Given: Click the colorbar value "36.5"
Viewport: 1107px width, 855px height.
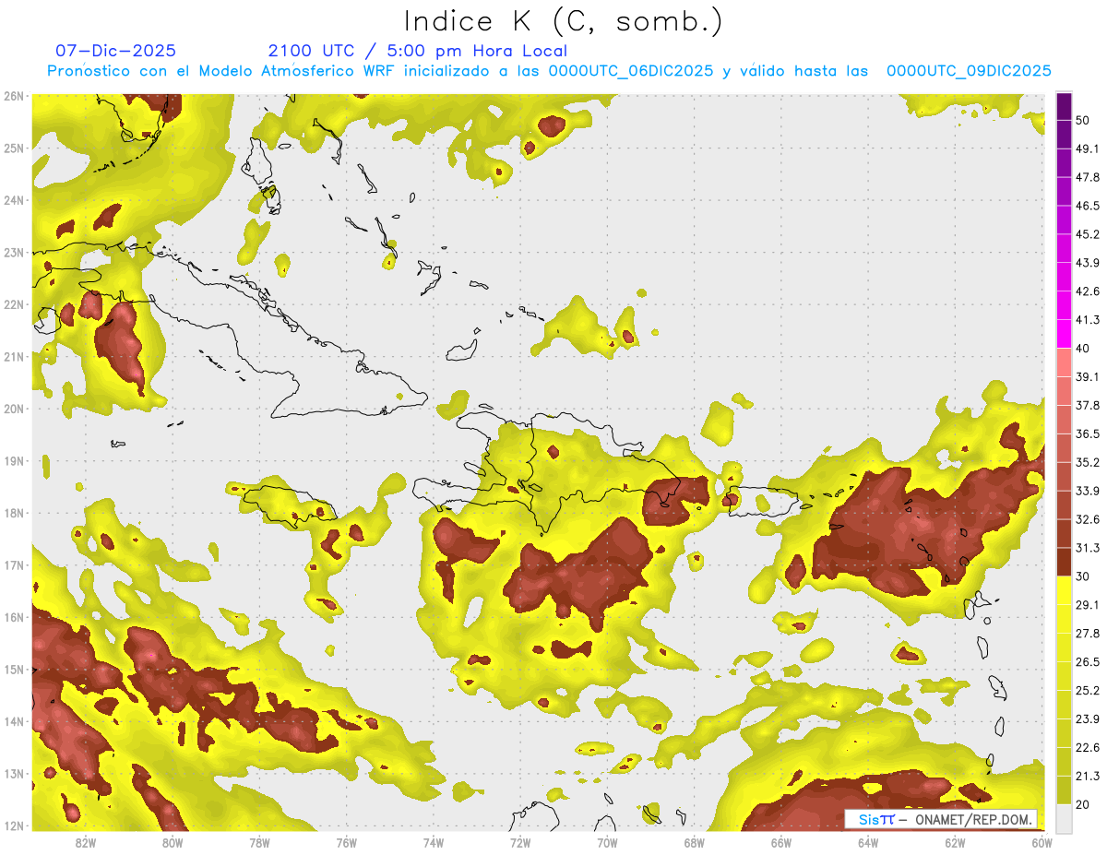Looking at the screenshot, I should coord(1088,433).
